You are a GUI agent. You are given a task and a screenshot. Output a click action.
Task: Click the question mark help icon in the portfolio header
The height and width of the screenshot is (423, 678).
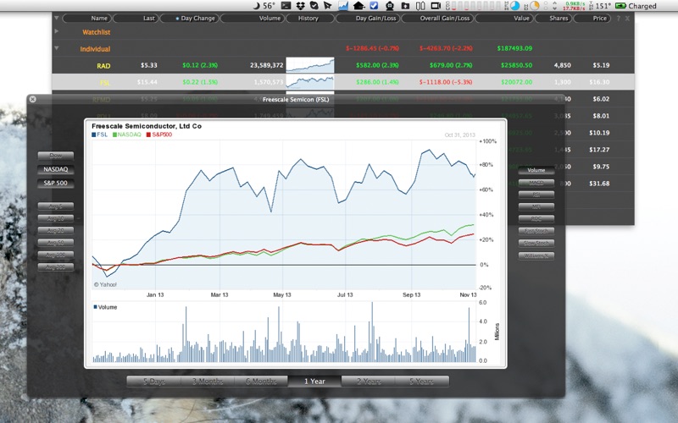point(619,18)
